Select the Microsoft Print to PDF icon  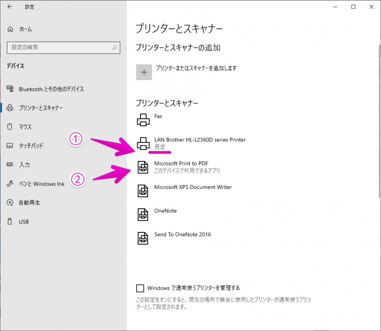(x=143, y=167)
